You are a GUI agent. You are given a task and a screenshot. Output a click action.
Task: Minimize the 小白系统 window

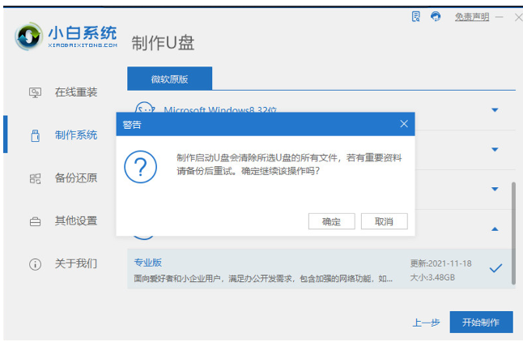[x=500, y=17]
